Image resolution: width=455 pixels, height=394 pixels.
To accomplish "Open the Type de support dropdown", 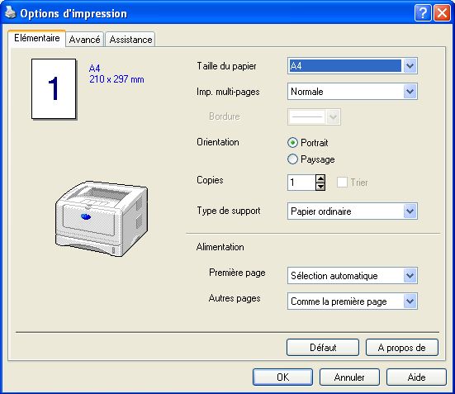I will click(x=353, y=211).
